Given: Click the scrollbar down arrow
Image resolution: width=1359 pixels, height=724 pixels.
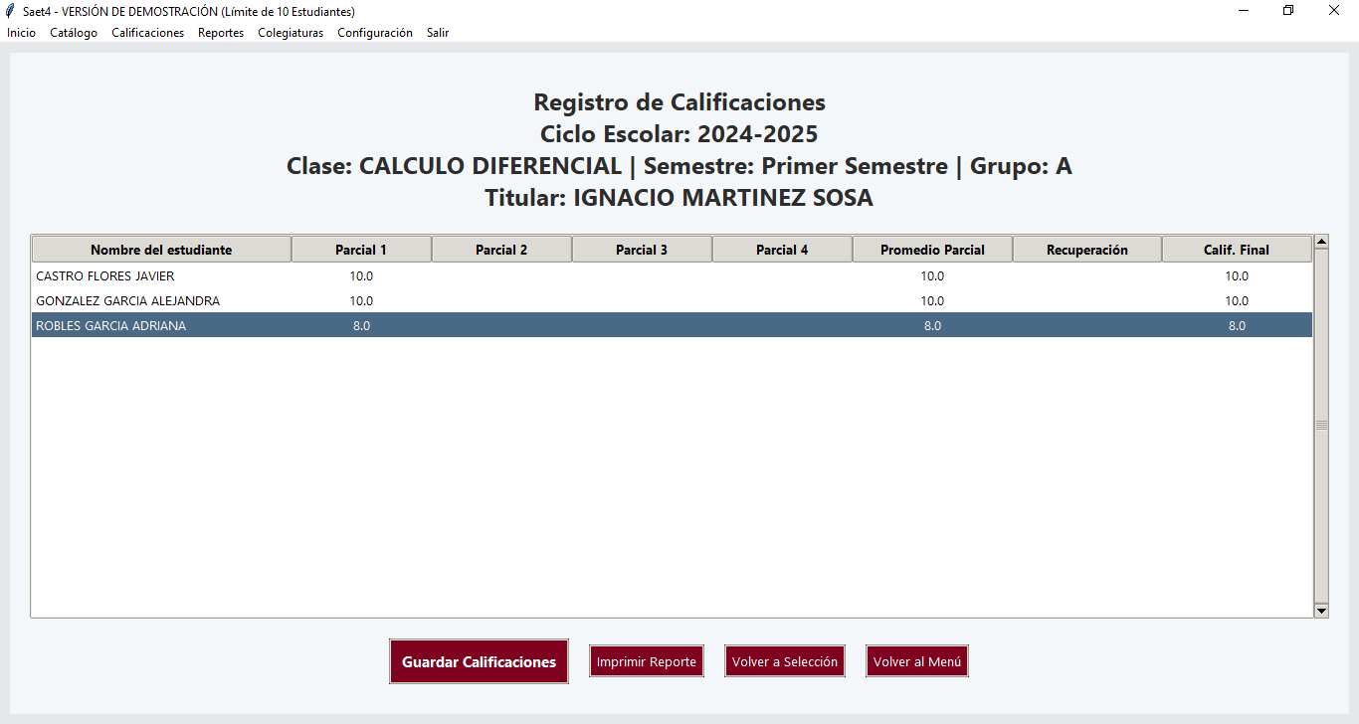Looking at the screenshot, I should 1321,611.
